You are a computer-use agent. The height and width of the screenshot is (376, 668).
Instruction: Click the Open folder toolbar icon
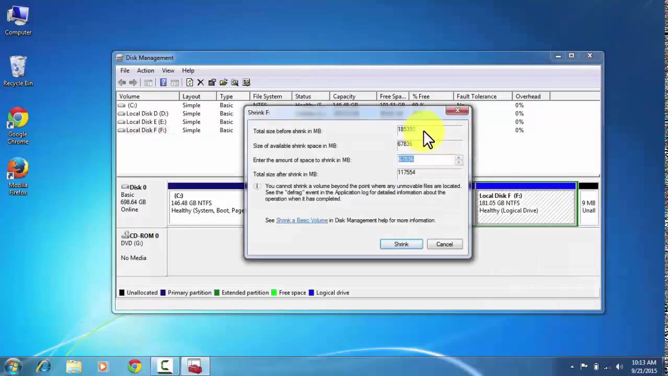223,83
